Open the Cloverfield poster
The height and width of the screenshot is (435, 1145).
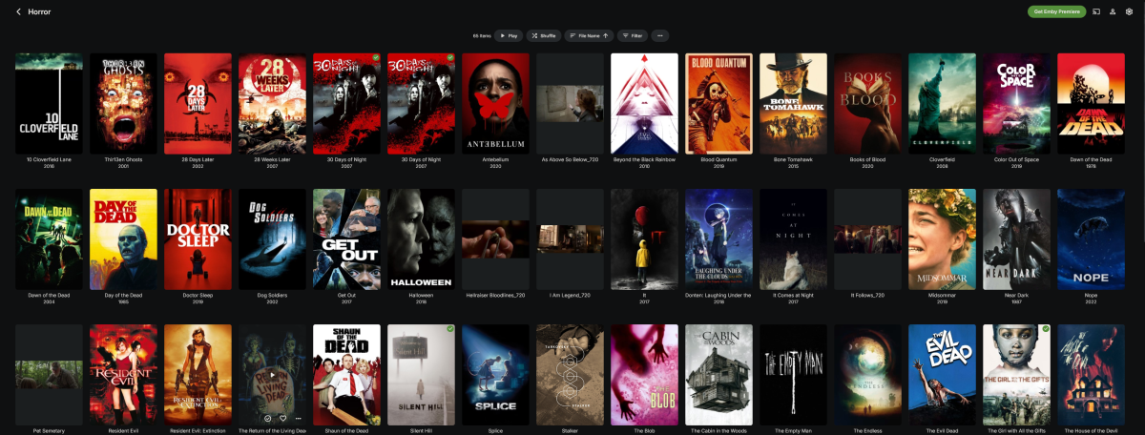(x=942, y=103)
